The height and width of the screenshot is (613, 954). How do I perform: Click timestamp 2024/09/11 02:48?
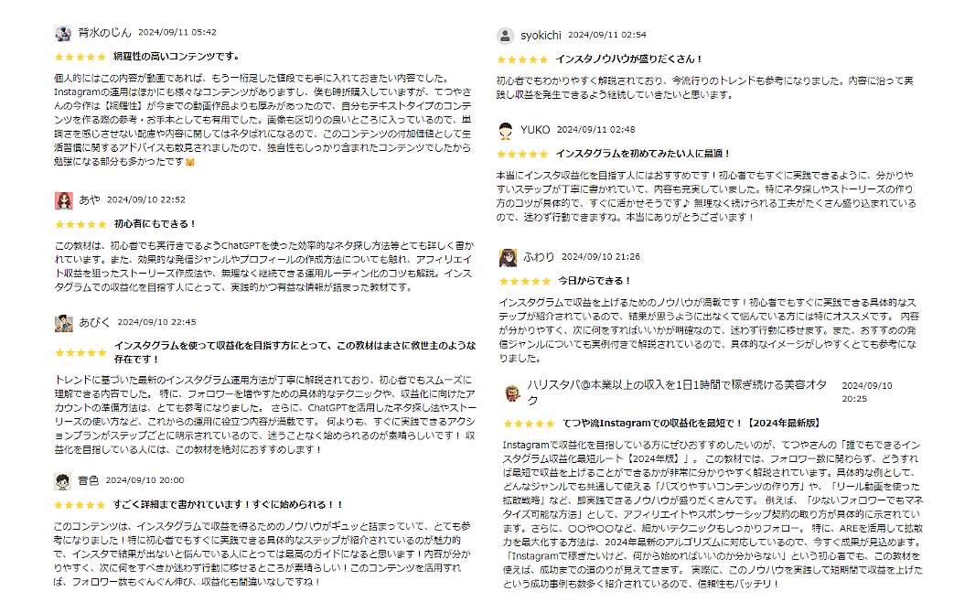pyautogui.click(x=595, y=130)
